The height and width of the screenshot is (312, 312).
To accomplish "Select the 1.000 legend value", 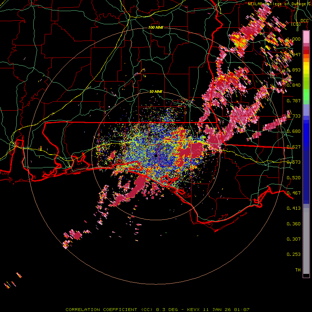I will tap(294, 39).
